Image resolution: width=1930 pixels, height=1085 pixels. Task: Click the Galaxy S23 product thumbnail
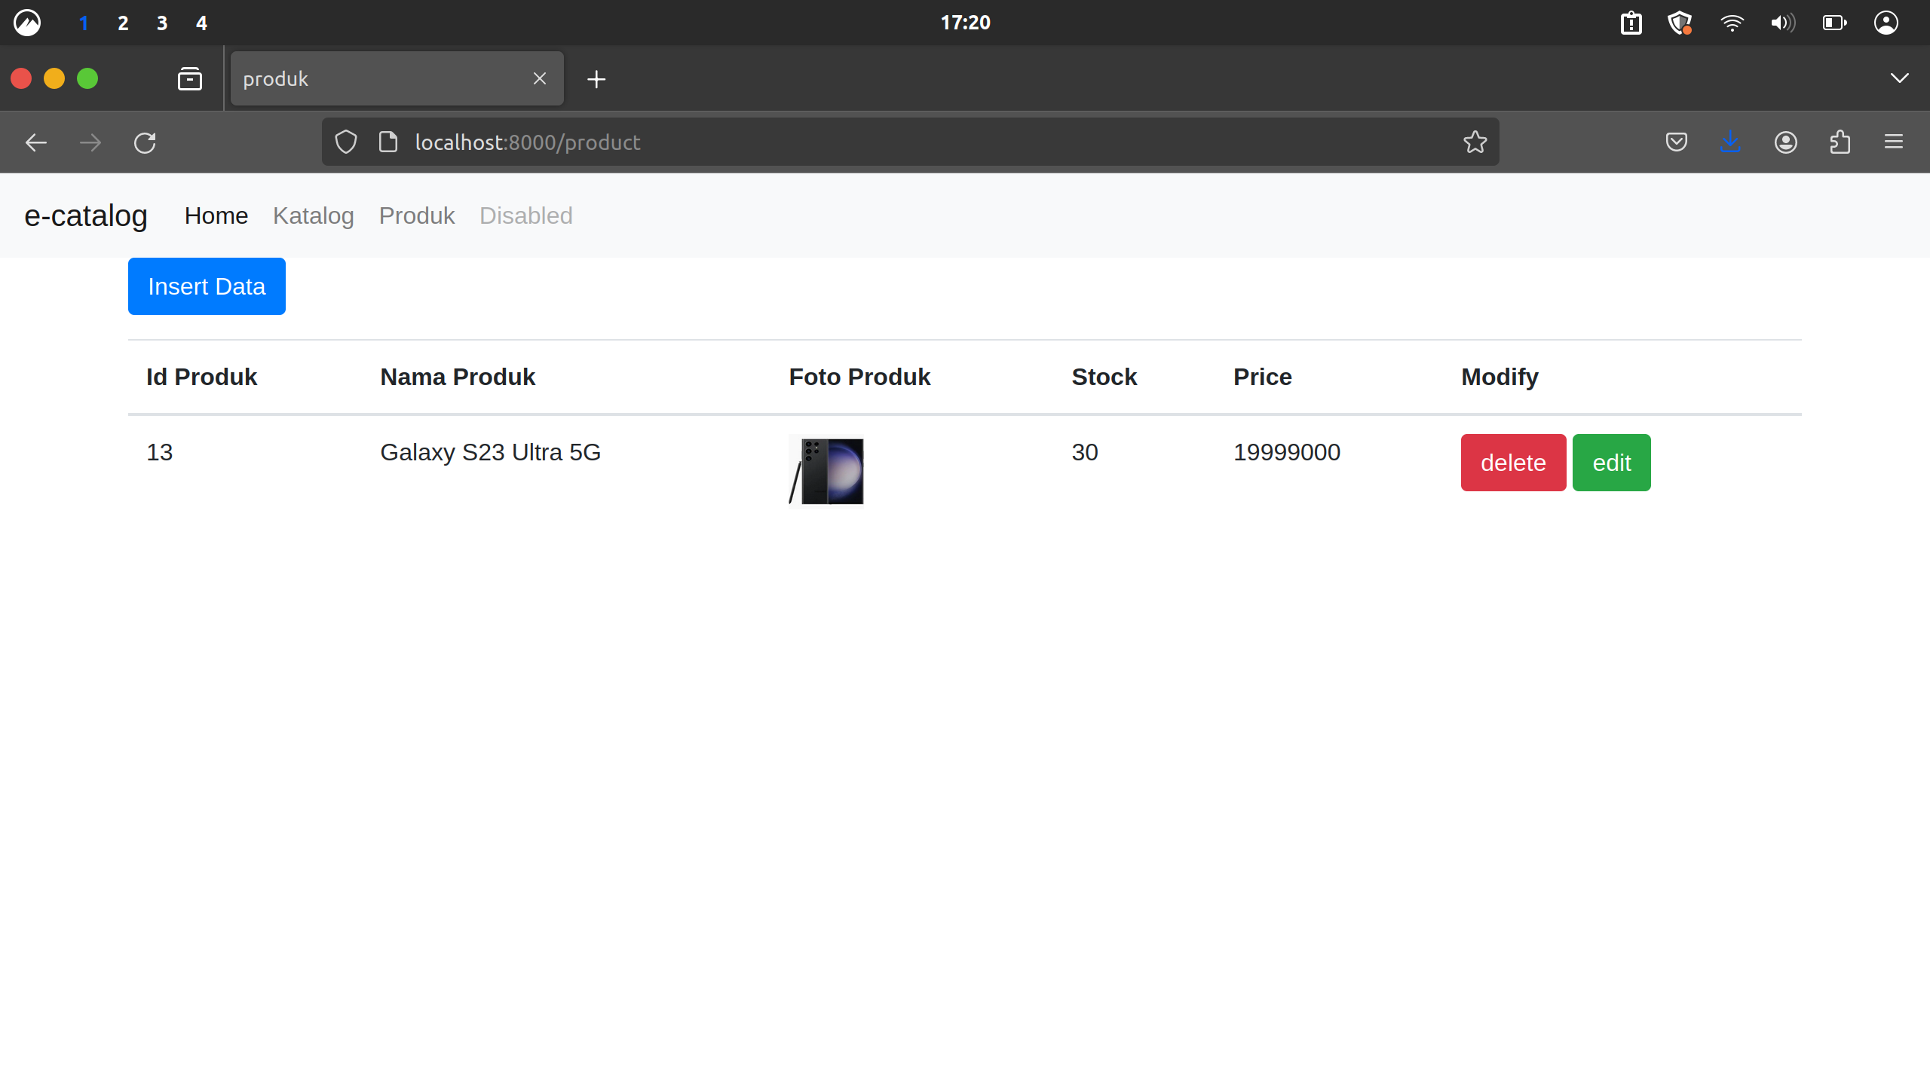[826, 472]
